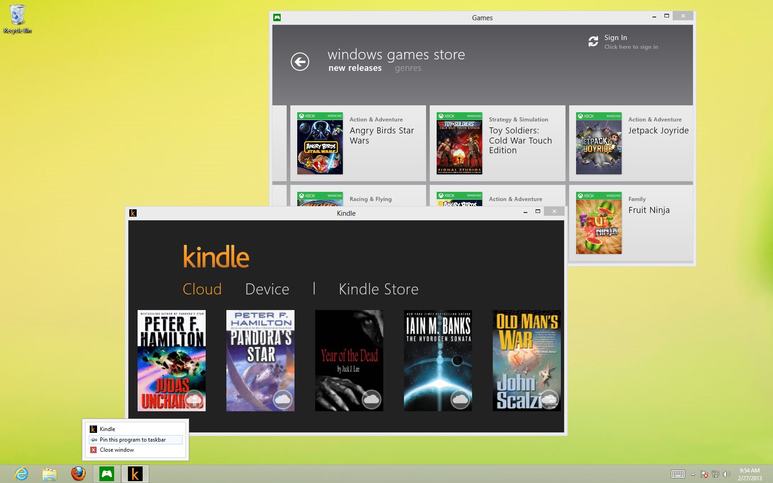Viewport: 773px width, 483px height.
Task: Open the Kindle window title bar icon
Action: coord(133,213)
